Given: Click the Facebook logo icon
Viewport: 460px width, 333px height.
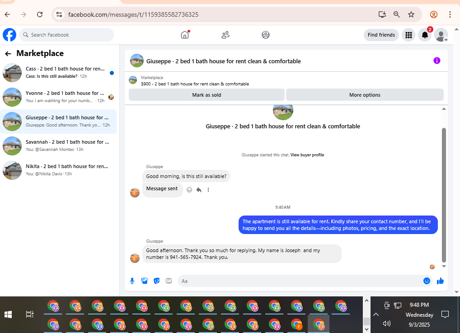Looking at the screenshot, I should click(x=9, y=35).
